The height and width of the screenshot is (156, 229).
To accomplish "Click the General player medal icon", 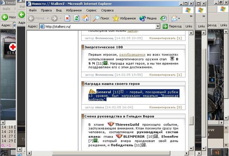I will pos(92,92).
